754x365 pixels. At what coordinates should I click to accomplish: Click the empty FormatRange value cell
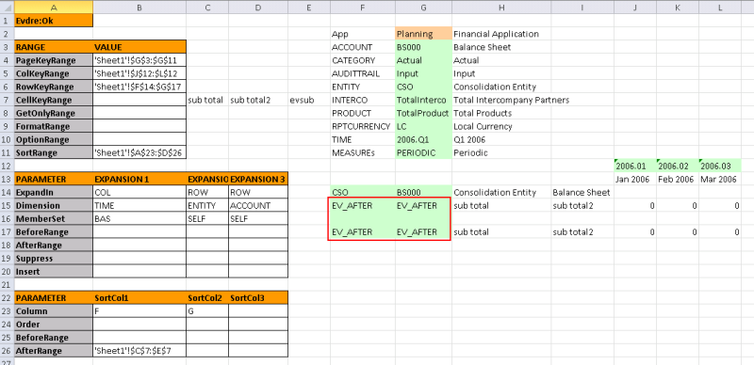(139, 126)
